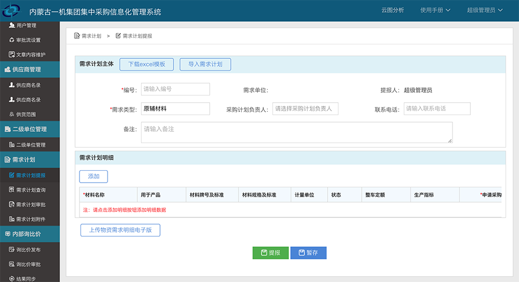Screen dimensions: 519x282
Task: Collapse the 二级单位管理 sidebar section header
Action: (x=30, y=129)
